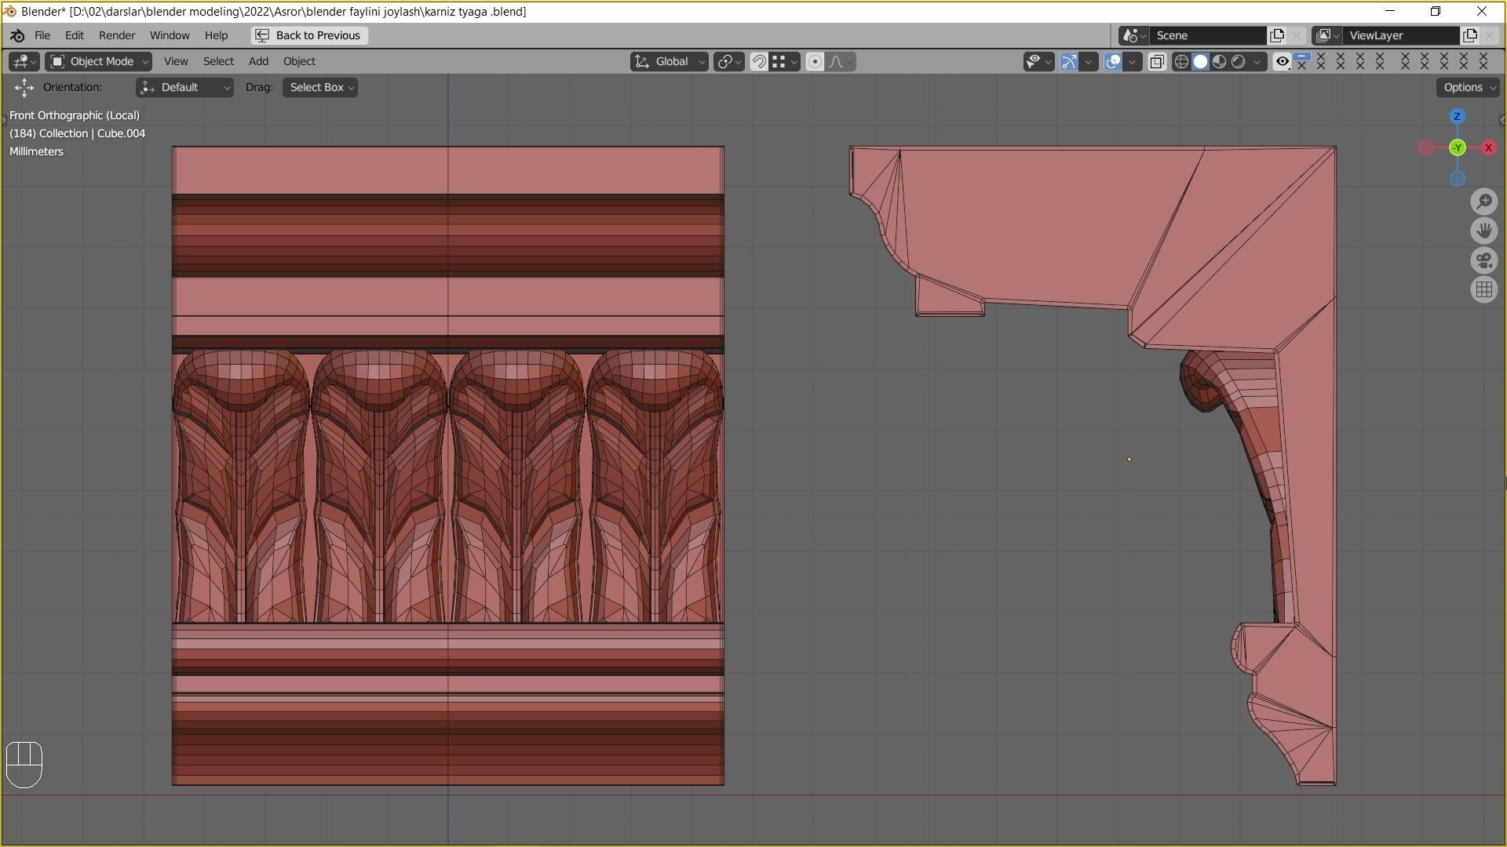Toggle X-ray mode
This screenshot has width=1507, height=847.
(1157, 61)
